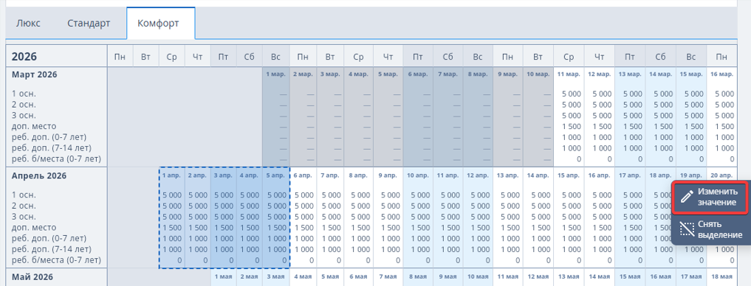Viewport: 751px width, 286px height.
Task: Select доп. место row label in March
Action: pos(34,126)
